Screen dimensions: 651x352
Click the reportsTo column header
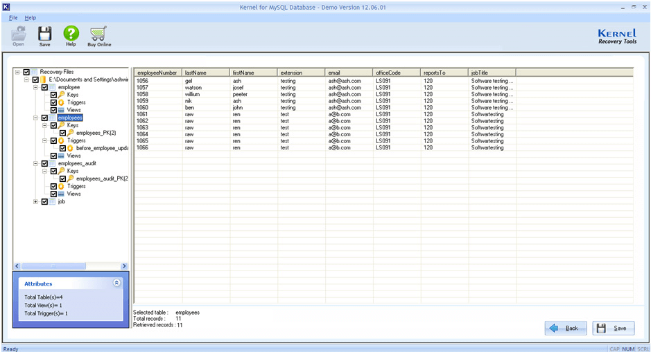(x=444, y=73)
